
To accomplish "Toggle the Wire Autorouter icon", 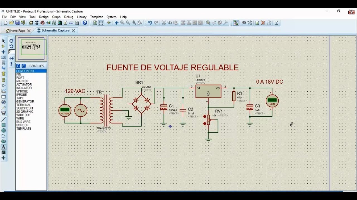I will [236, 23].
